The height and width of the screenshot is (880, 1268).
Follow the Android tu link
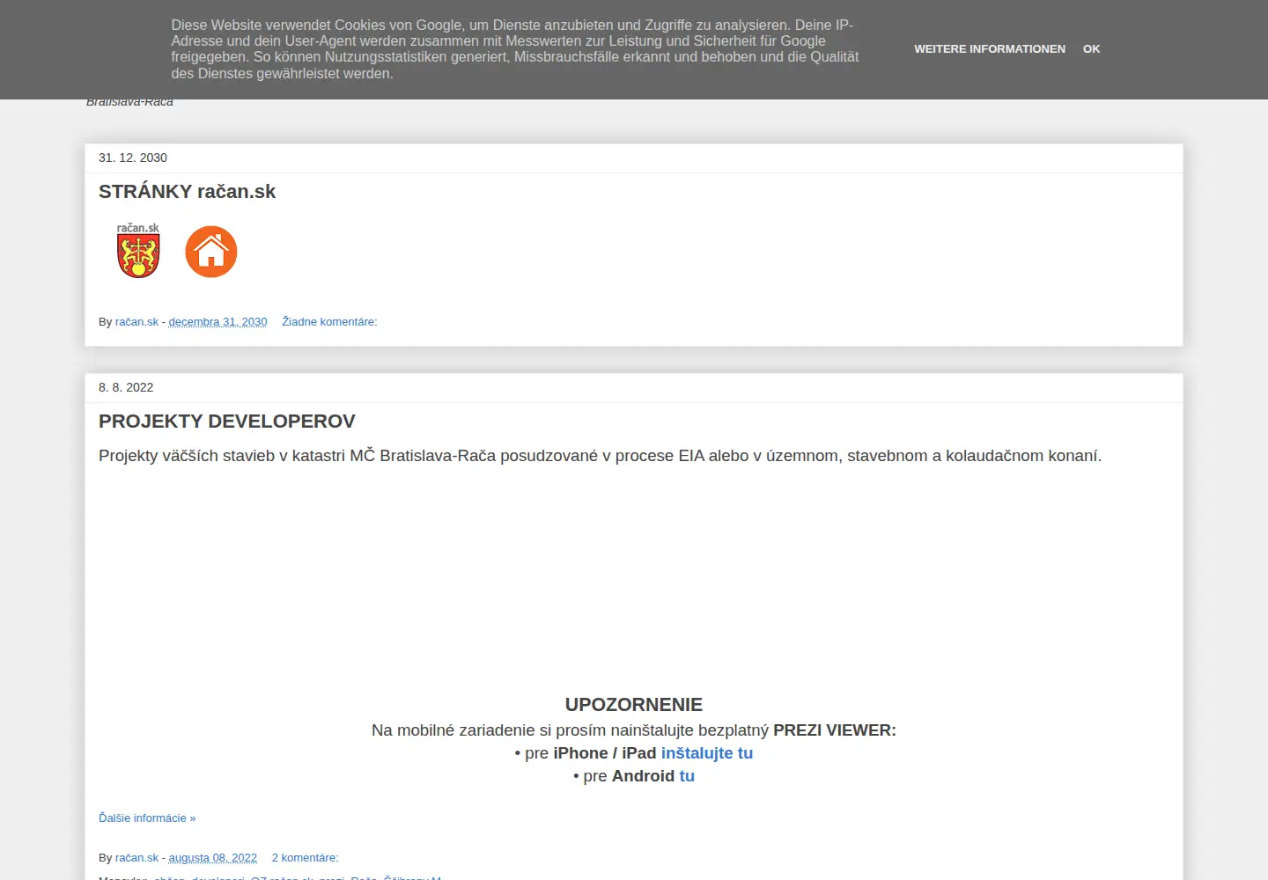(687, 776)
